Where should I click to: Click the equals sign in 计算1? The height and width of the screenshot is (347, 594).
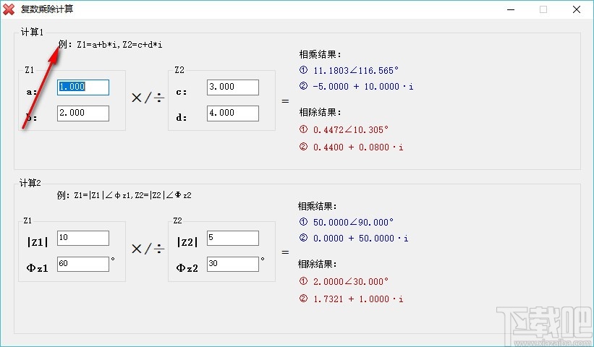(285, 101)
